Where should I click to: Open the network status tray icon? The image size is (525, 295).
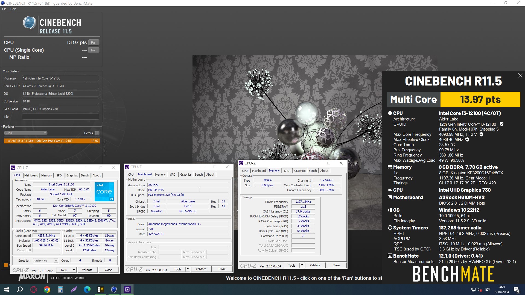(473, 290)
